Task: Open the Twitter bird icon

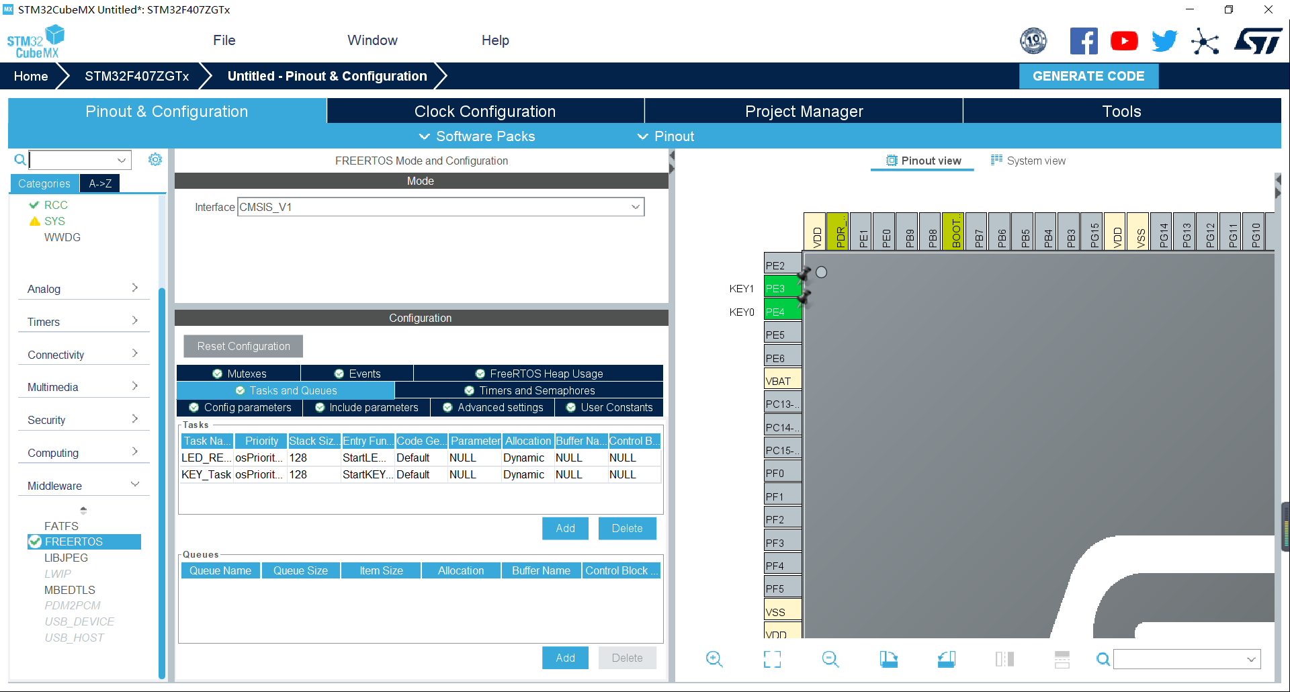Action: coord(1164,41)
